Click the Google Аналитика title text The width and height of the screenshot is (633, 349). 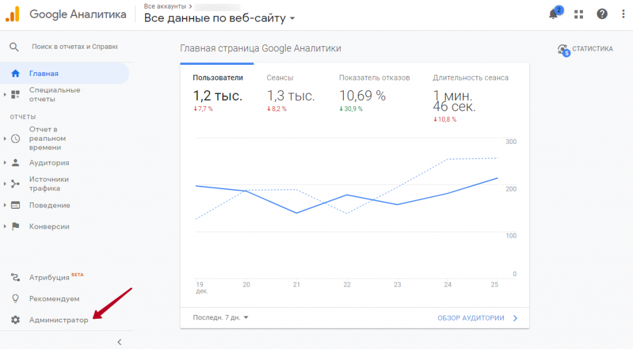[x=78, y=15]
